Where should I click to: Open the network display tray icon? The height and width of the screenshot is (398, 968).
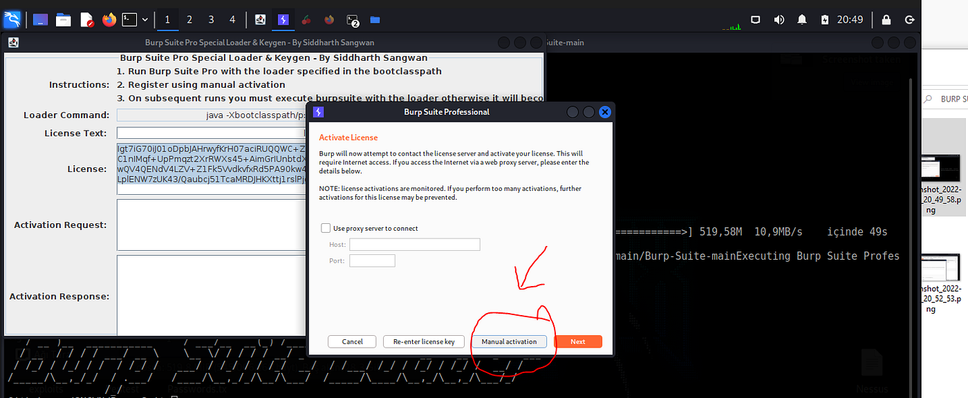pyautogui.click(x=756, y=19)
